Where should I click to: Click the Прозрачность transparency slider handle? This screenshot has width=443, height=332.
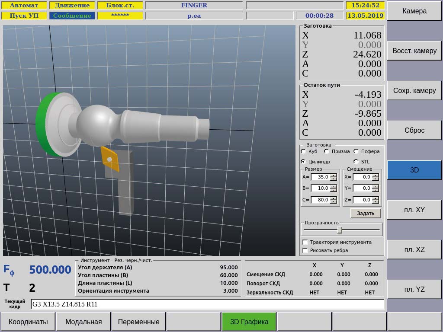[x=340, y=230]
